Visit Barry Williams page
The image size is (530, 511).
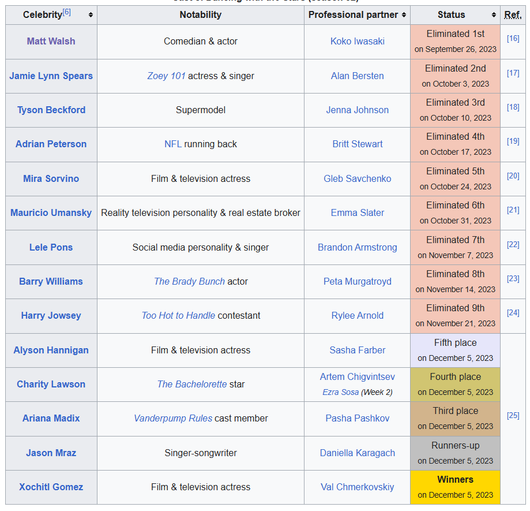click(x=51, y=282)
